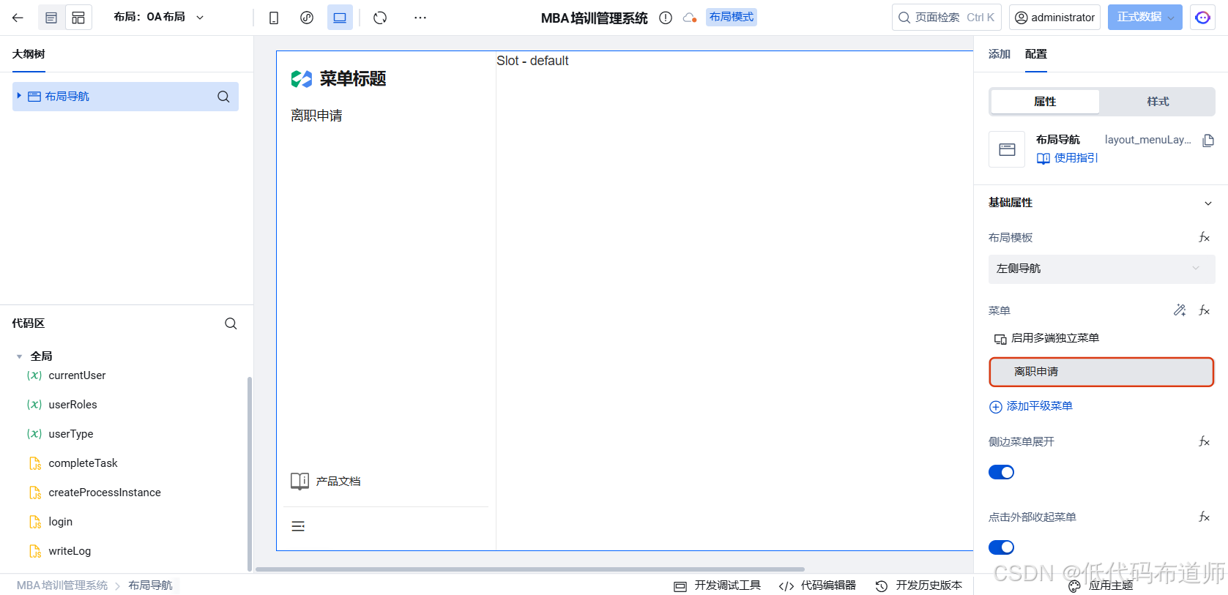Search the outline tree
Screen dimensions: 1228x595
click(x=223, y=97)
